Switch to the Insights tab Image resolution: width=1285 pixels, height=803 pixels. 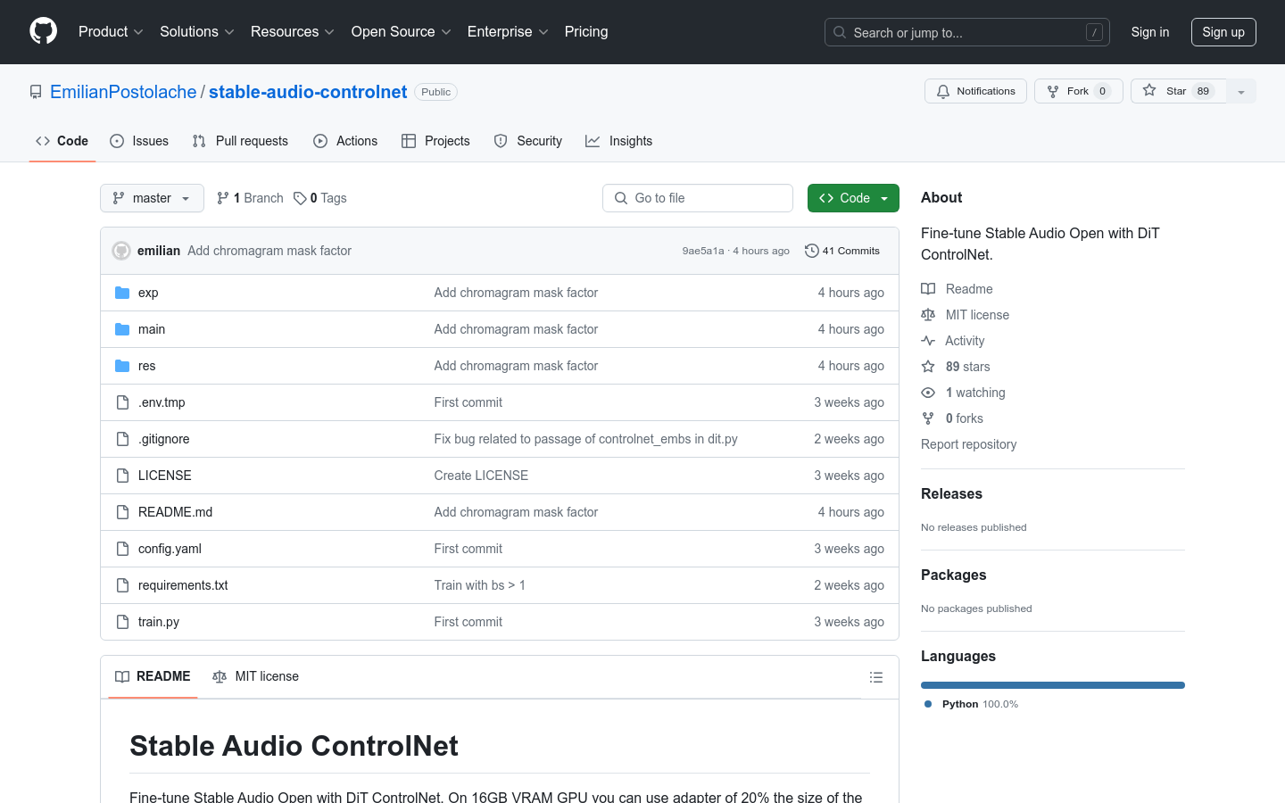tap(619, 141)
